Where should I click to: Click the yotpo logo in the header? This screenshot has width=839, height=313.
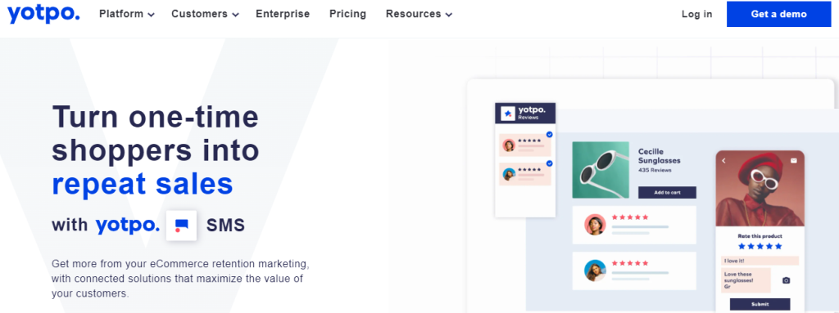click(x=43, y=13)
